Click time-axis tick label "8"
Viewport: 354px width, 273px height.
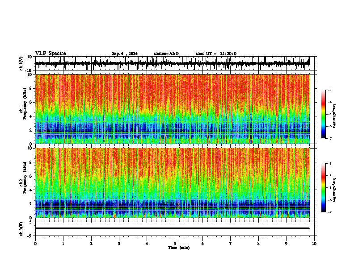(x=258, y=244)
